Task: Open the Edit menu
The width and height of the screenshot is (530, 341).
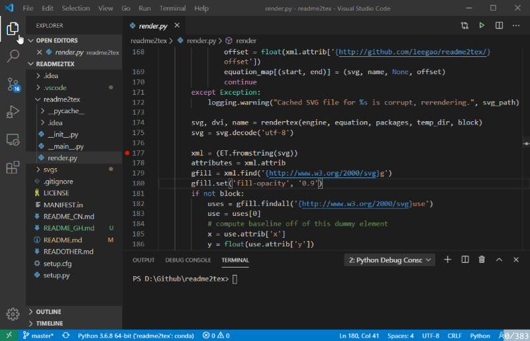Action: pyautogui.click(x=47, y=8)
